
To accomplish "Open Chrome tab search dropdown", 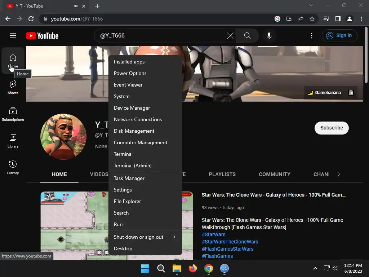I will (311, 5).
